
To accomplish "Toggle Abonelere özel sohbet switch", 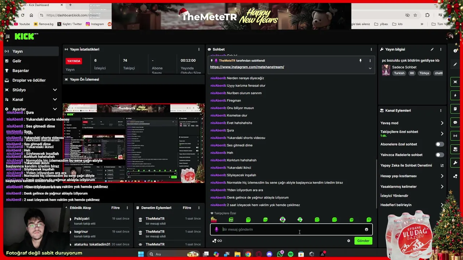I will click(439, 144).
